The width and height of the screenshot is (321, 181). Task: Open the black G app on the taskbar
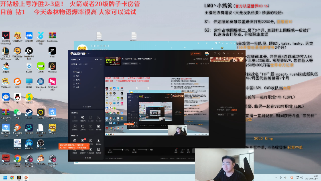point(19,177)
